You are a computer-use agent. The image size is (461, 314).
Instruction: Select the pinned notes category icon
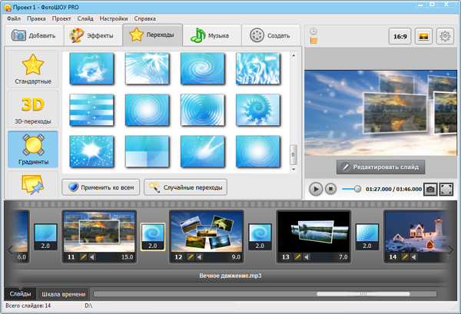[33, 184]
